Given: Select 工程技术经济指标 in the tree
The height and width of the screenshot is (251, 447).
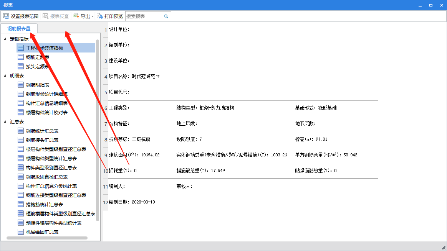Looking at the screenshot, I should 45,48.
